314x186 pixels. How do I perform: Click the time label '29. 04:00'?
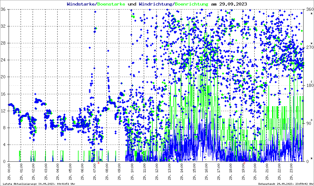(58, 172)
